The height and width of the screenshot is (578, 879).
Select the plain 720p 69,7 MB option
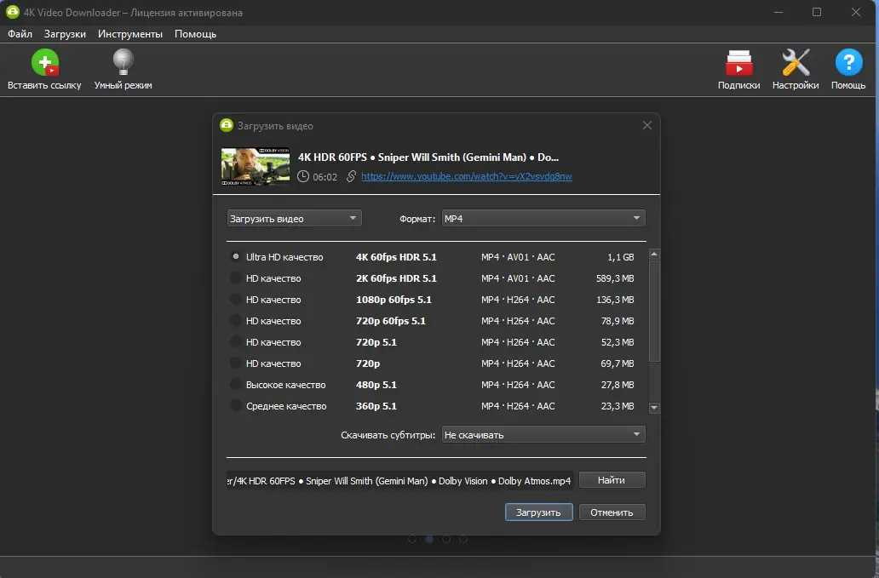(x=236, y=363)
